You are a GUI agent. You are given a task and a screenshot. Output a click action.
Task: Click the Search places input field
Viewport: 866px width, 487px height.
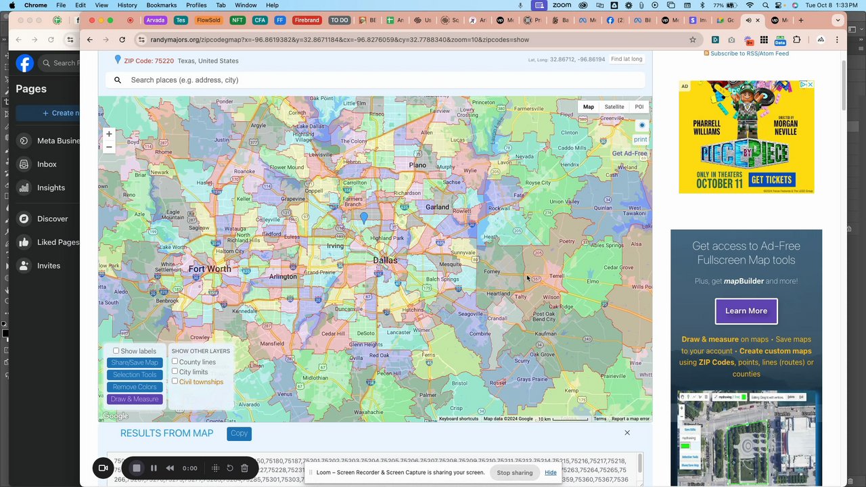coord(375,80)
